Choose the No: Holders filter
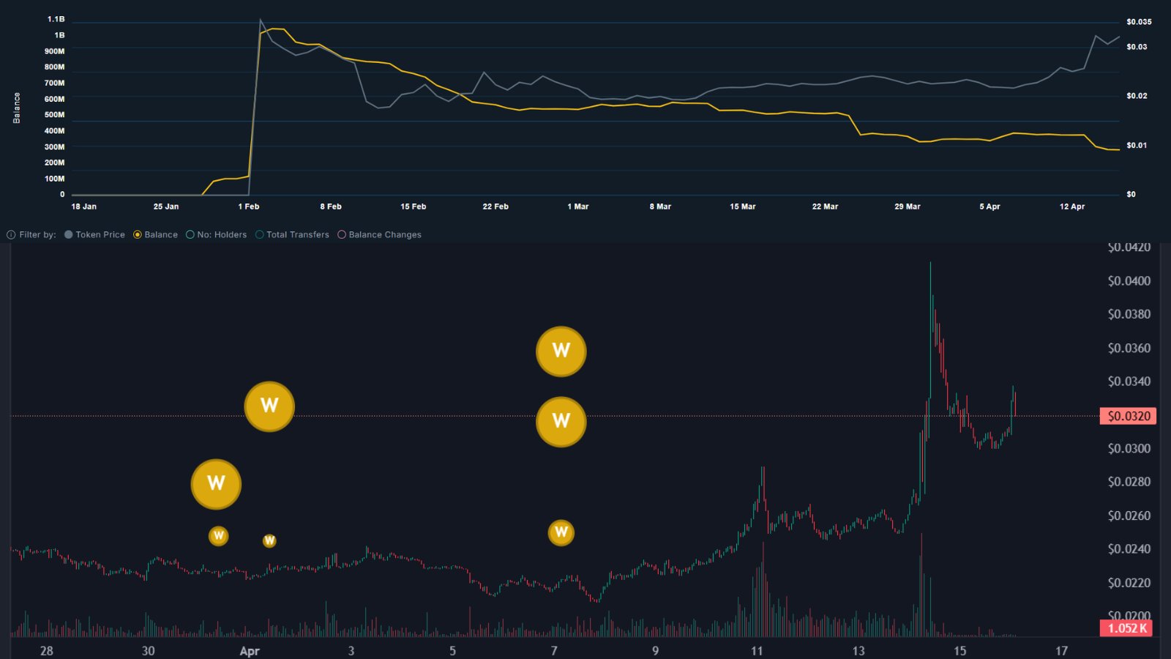This screenshot has height=659, width=1171. (190, 235)
